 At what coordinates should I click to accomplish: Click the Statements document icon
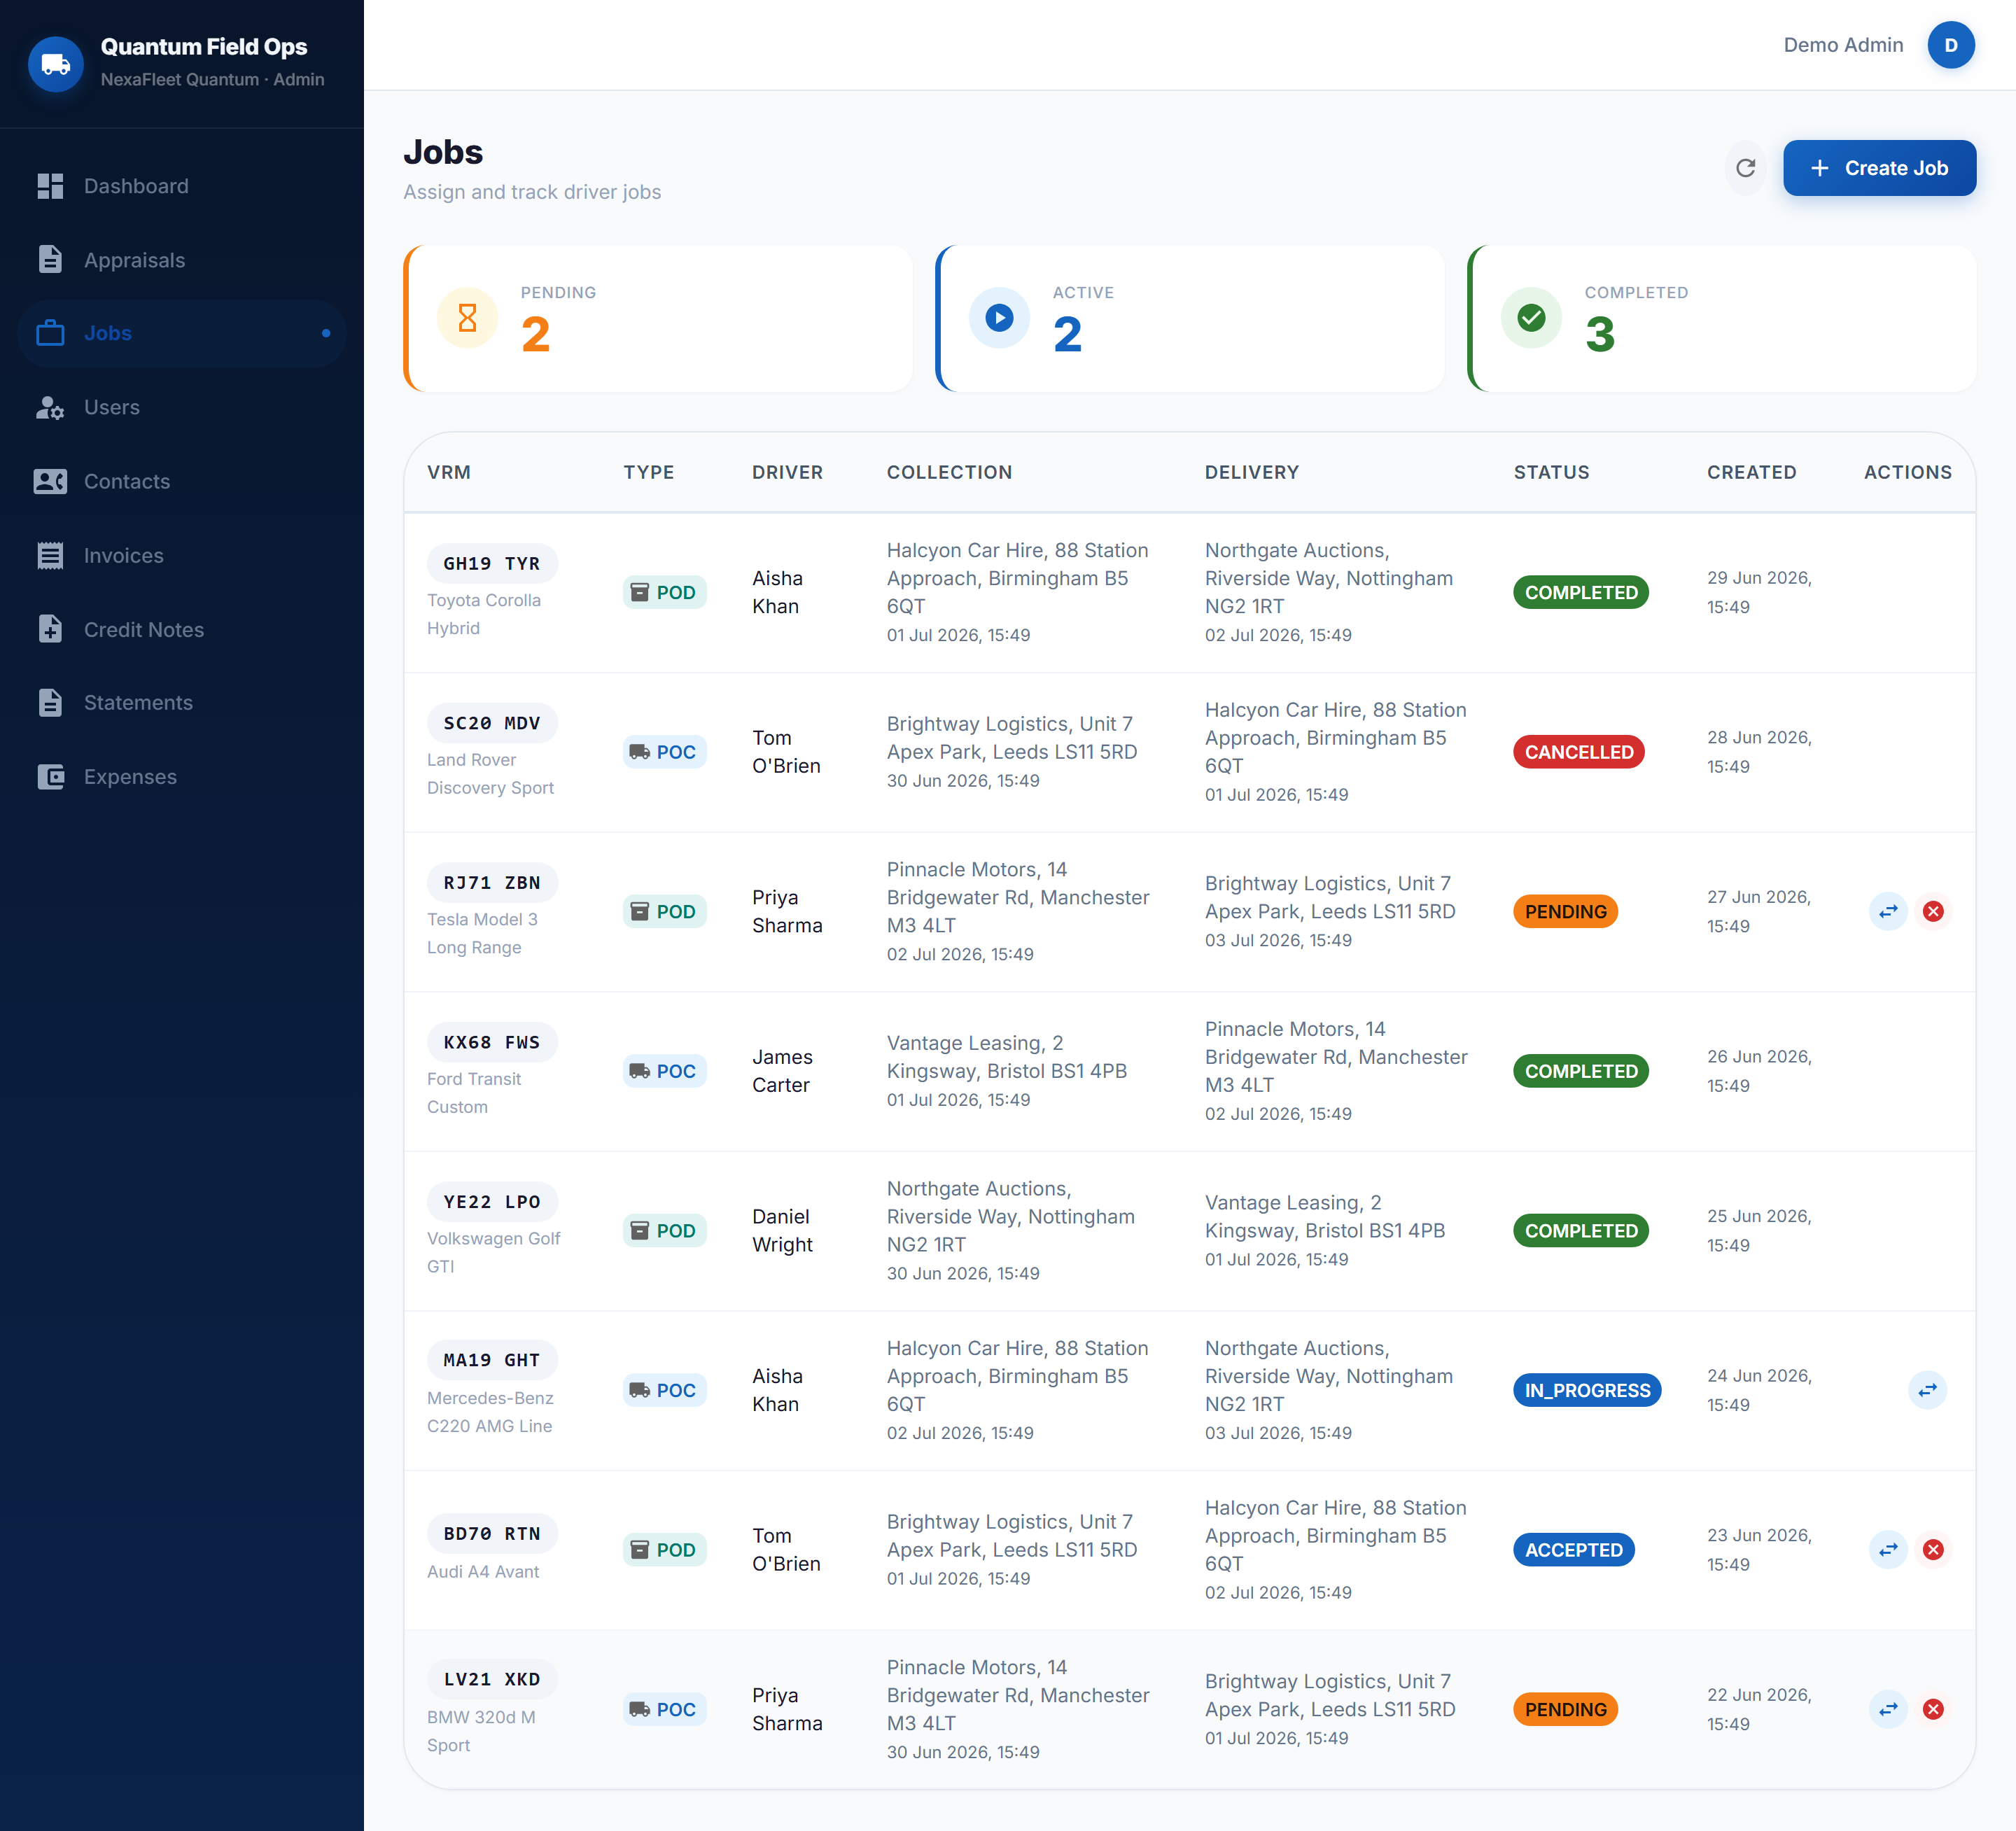(x=50, y=702)
